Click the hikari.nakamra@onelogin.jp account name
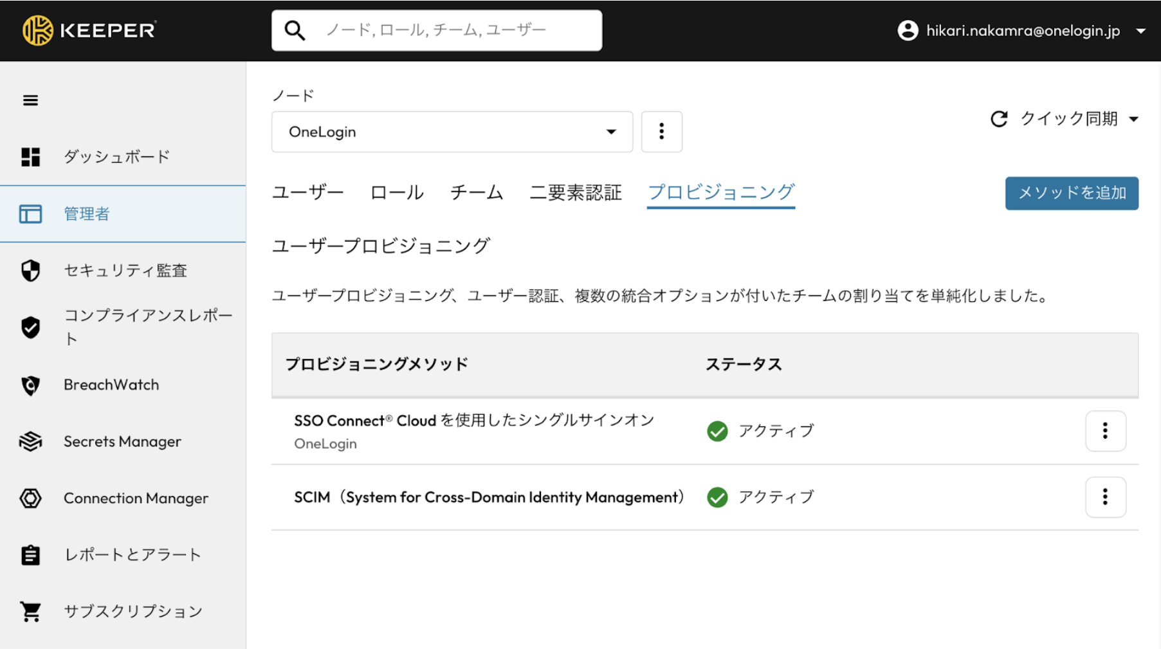 click(1023, 31)
